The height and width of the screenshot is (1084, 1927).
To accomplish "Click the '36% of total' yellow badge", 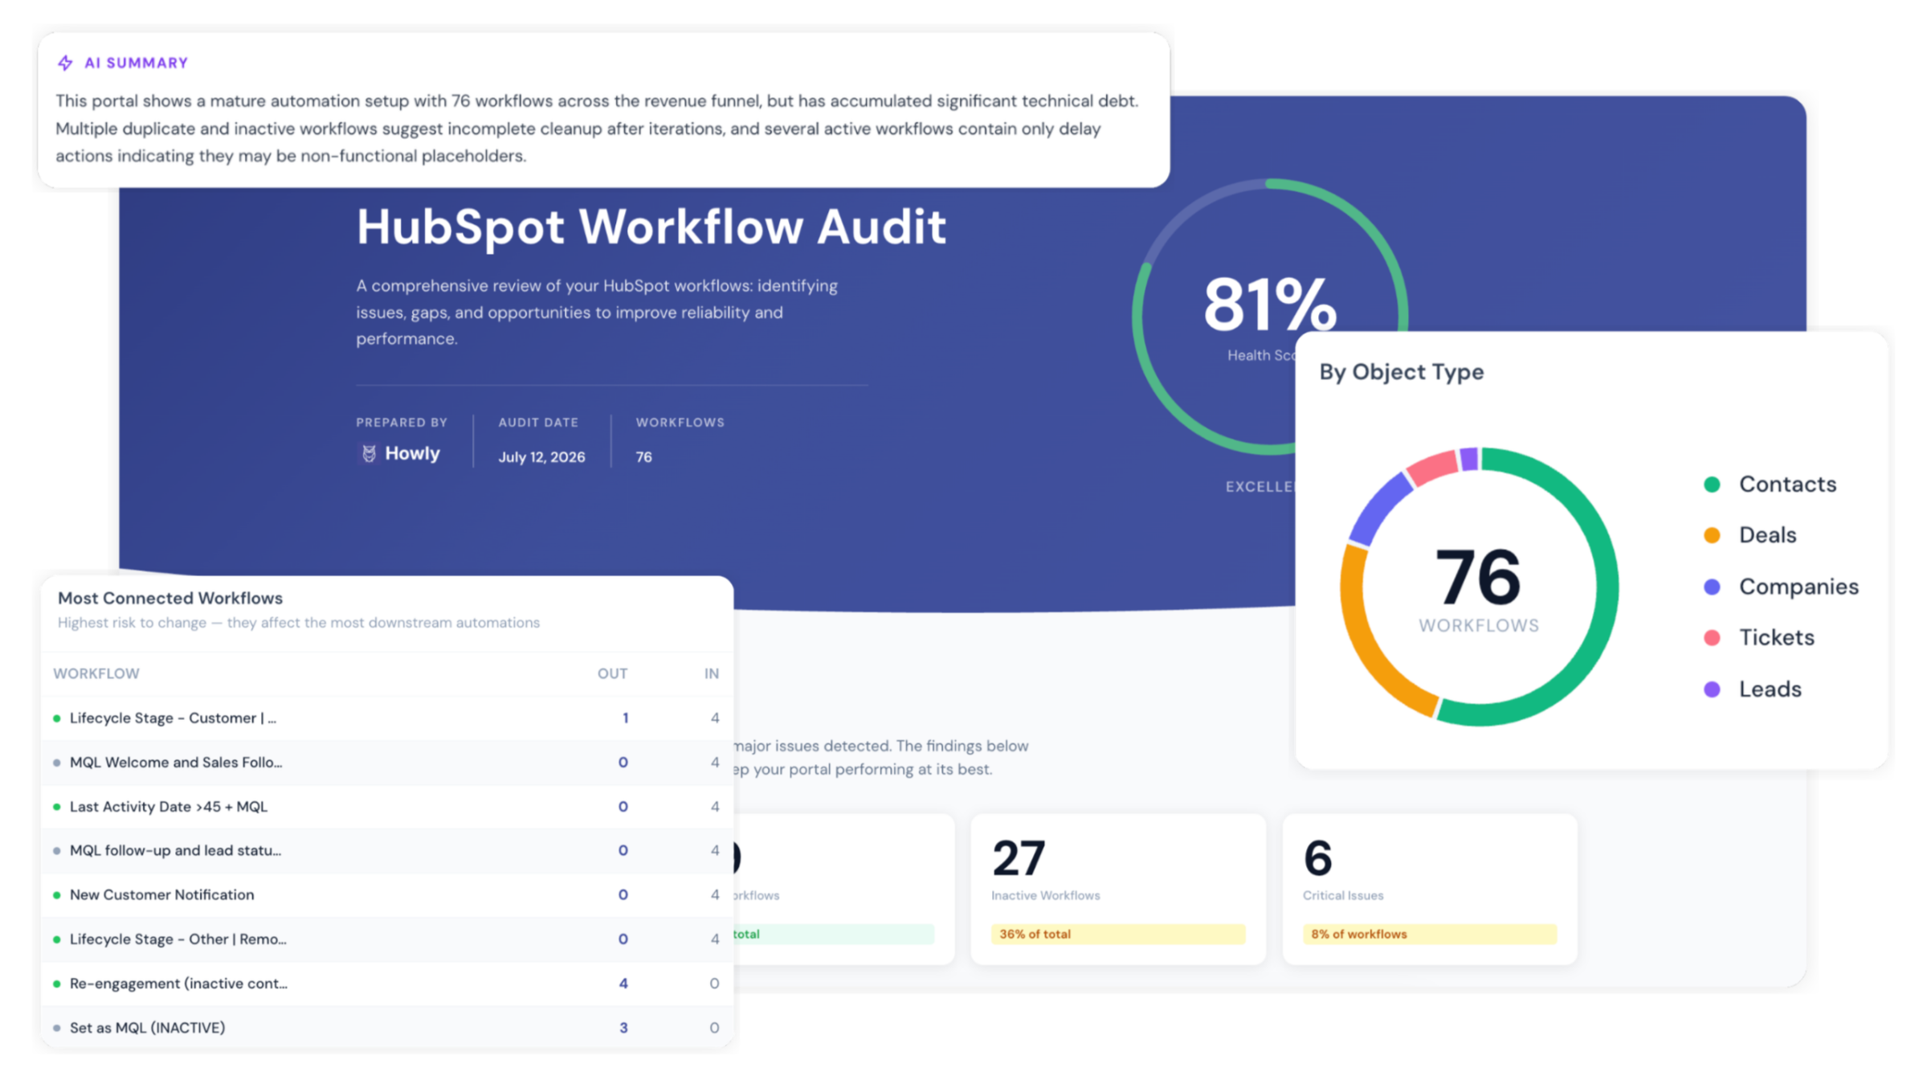I will [1118, 934].
